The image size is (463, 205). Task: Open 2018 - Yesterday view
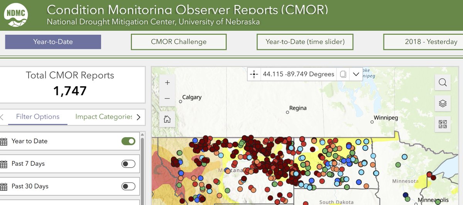click(423, 42)
